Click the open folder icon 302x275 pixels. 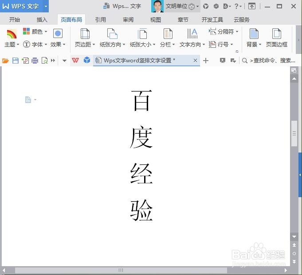(5, 61)
